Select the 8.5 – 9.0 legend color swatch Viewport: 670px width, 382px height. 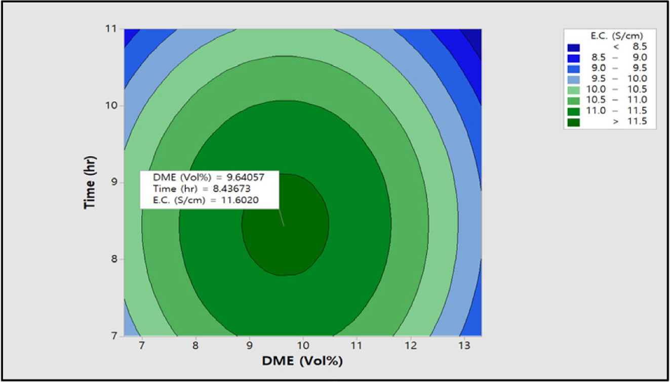(x=574, y=58)
